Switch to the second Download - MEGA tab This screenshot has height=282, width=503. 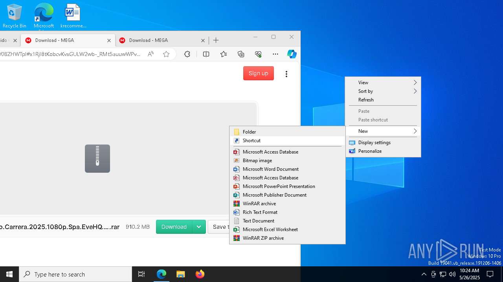point(162,40)
